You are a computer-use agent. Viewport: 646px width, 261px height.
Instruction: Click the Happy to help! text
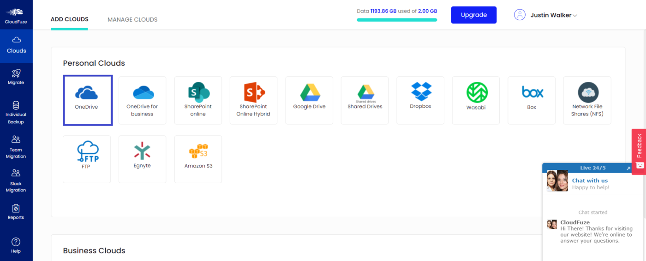click(591, 187)
